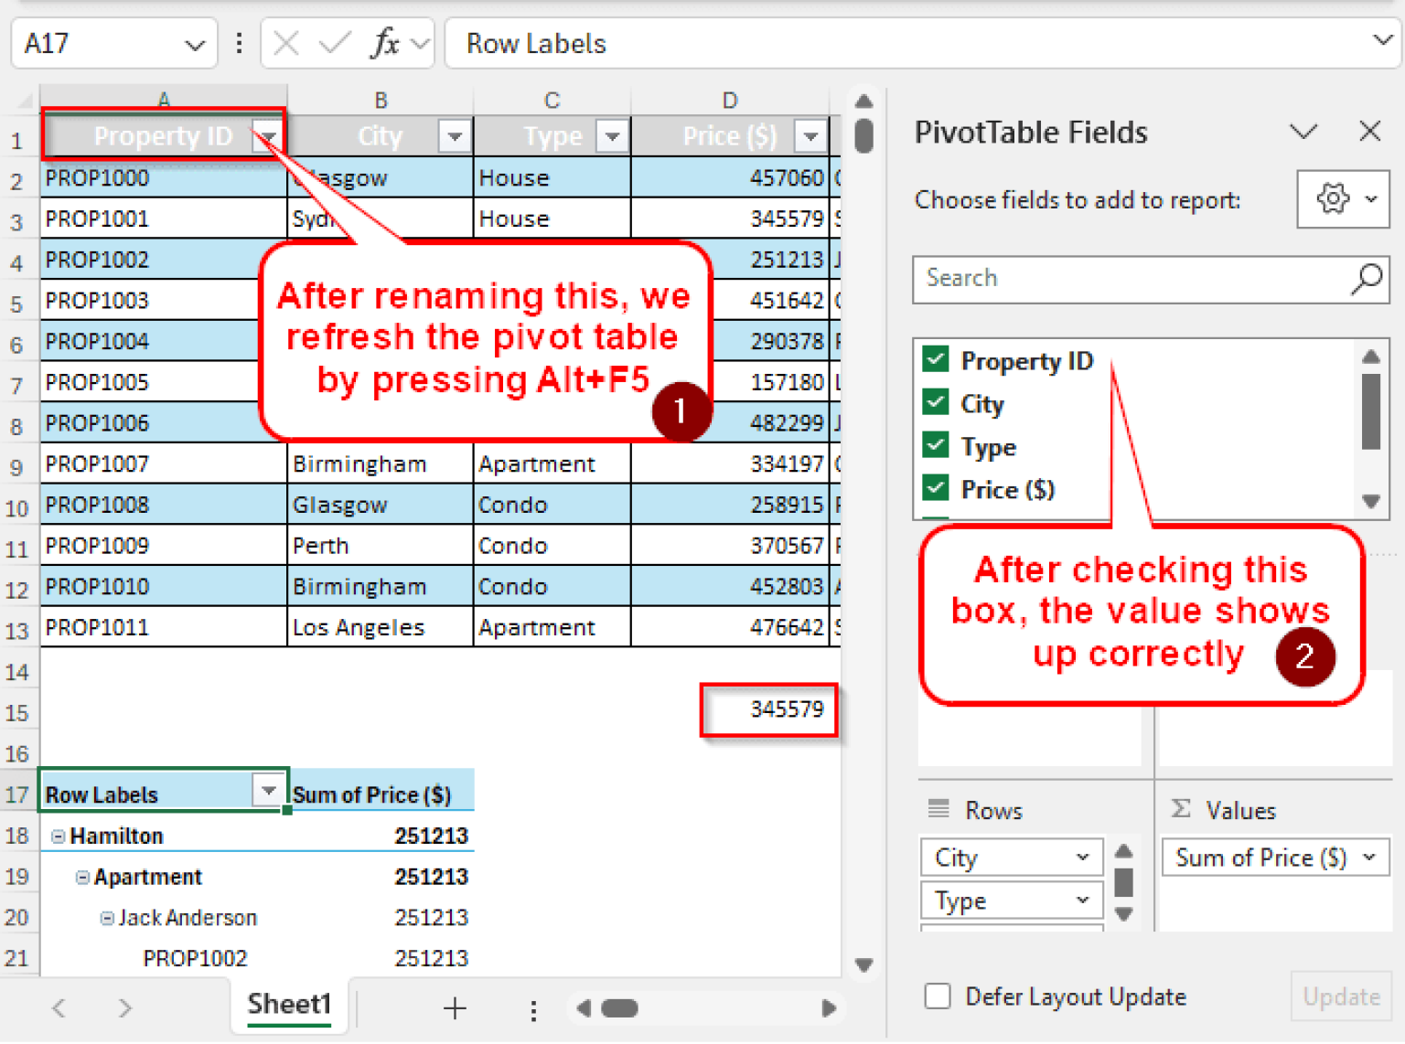
Task: Collapse the Jack Anderson group
Action: [107, 918]
